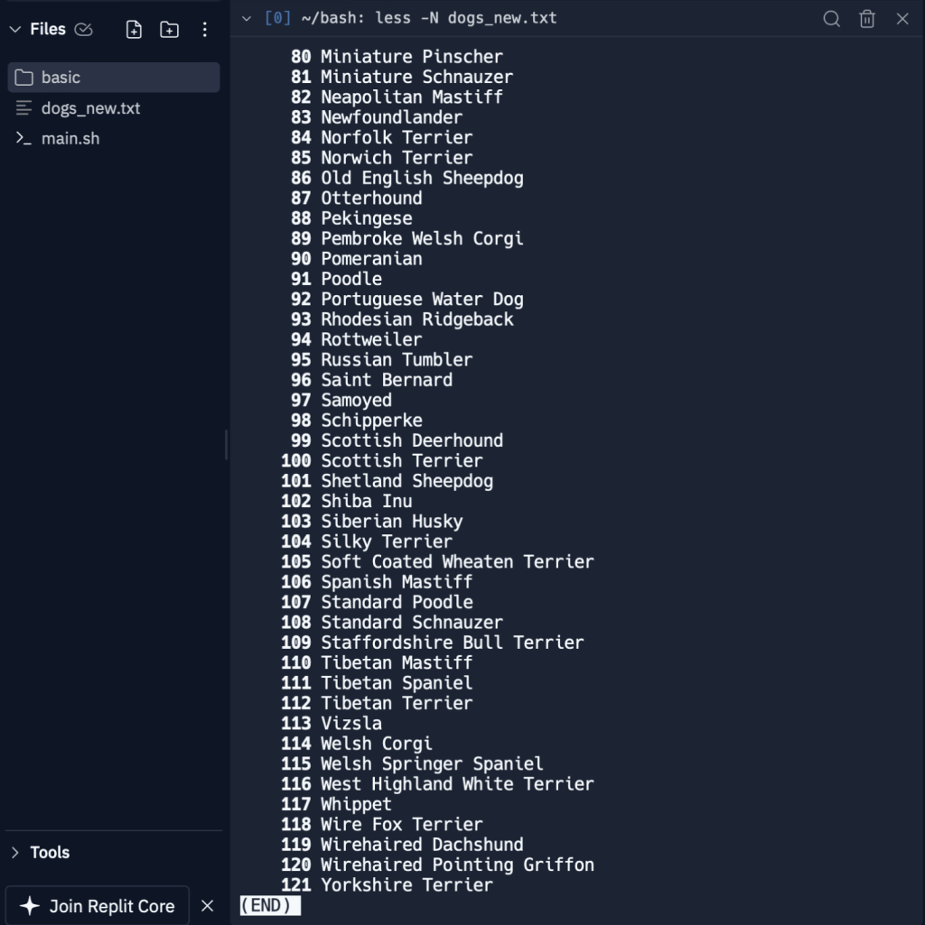
Task: Click line 80 Miniature Pinscher text
Action: point(411,57)
